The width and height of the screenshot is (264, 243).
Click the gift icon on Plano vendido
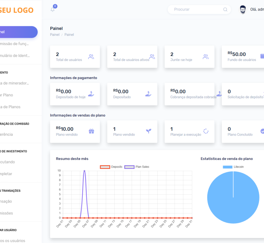click(91, 131)
